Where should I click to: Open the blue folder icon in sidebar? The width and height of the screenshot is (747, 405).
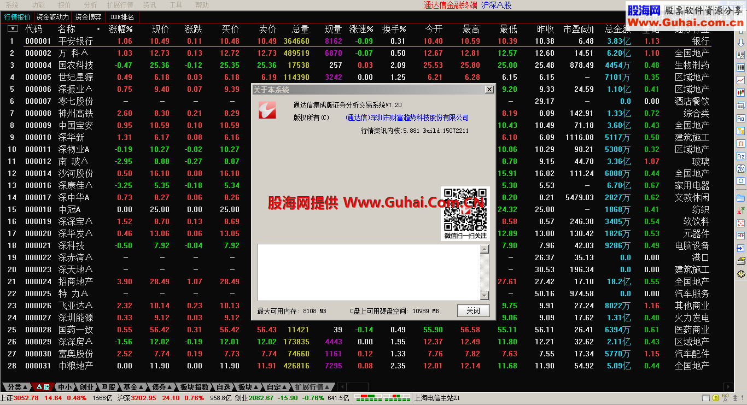741,198
